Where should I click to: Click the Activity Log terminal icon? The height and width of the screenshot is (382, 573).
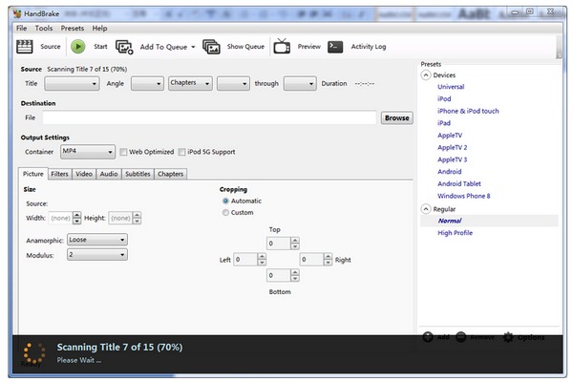[x=335, y=47]
